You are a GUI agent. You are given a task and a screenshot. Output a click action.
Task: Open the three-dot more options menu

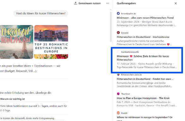click(x=108, y=3)
